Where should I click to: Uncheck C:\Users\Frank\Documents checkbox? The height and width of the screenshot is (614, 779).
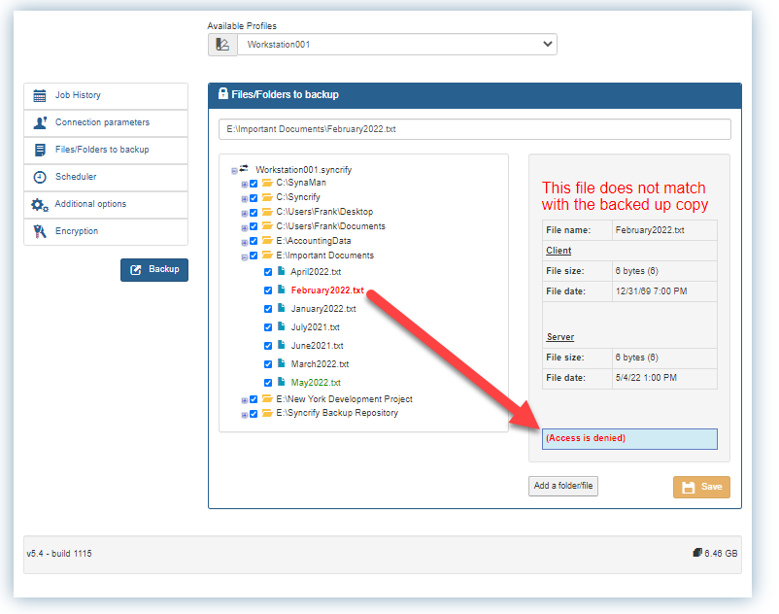tap(254, 227)
